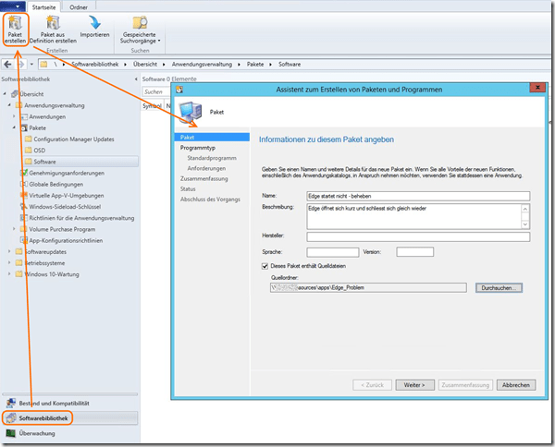This screenshot has width=555, height=447.
Task: Open the Bestand und Kompatibilität workspace
Action: pos(54,404)
